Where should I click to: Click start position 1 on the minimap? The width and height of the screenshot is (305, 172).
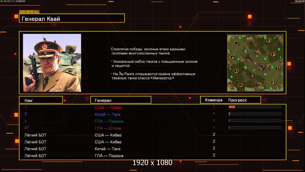[237, 43]
